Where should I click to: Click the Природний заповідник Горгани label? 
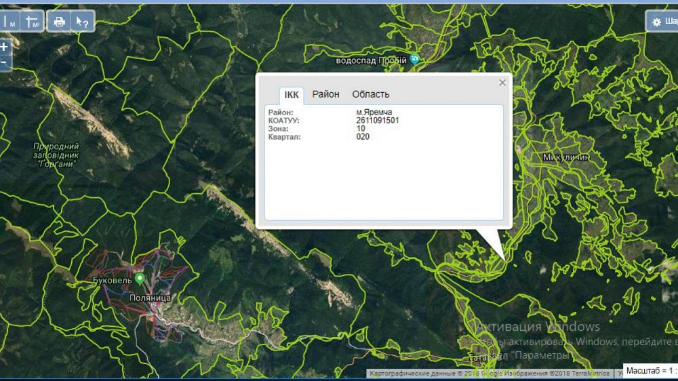click(x=56, y=155)
